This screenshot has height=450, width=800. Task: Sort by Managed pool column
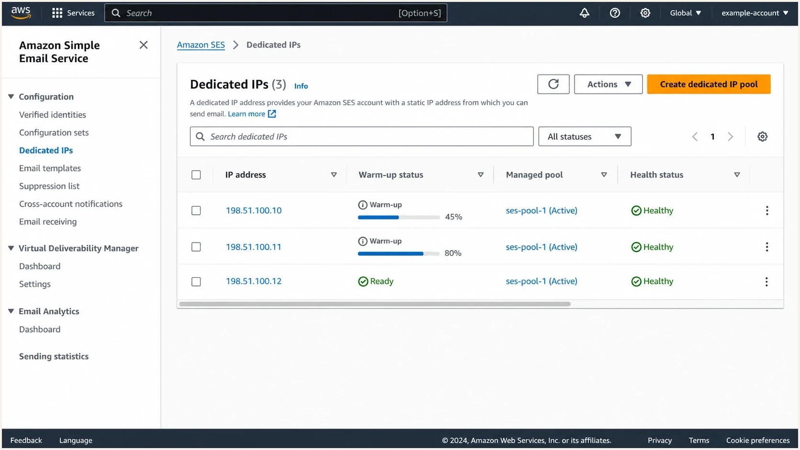(x=604, y=175)
